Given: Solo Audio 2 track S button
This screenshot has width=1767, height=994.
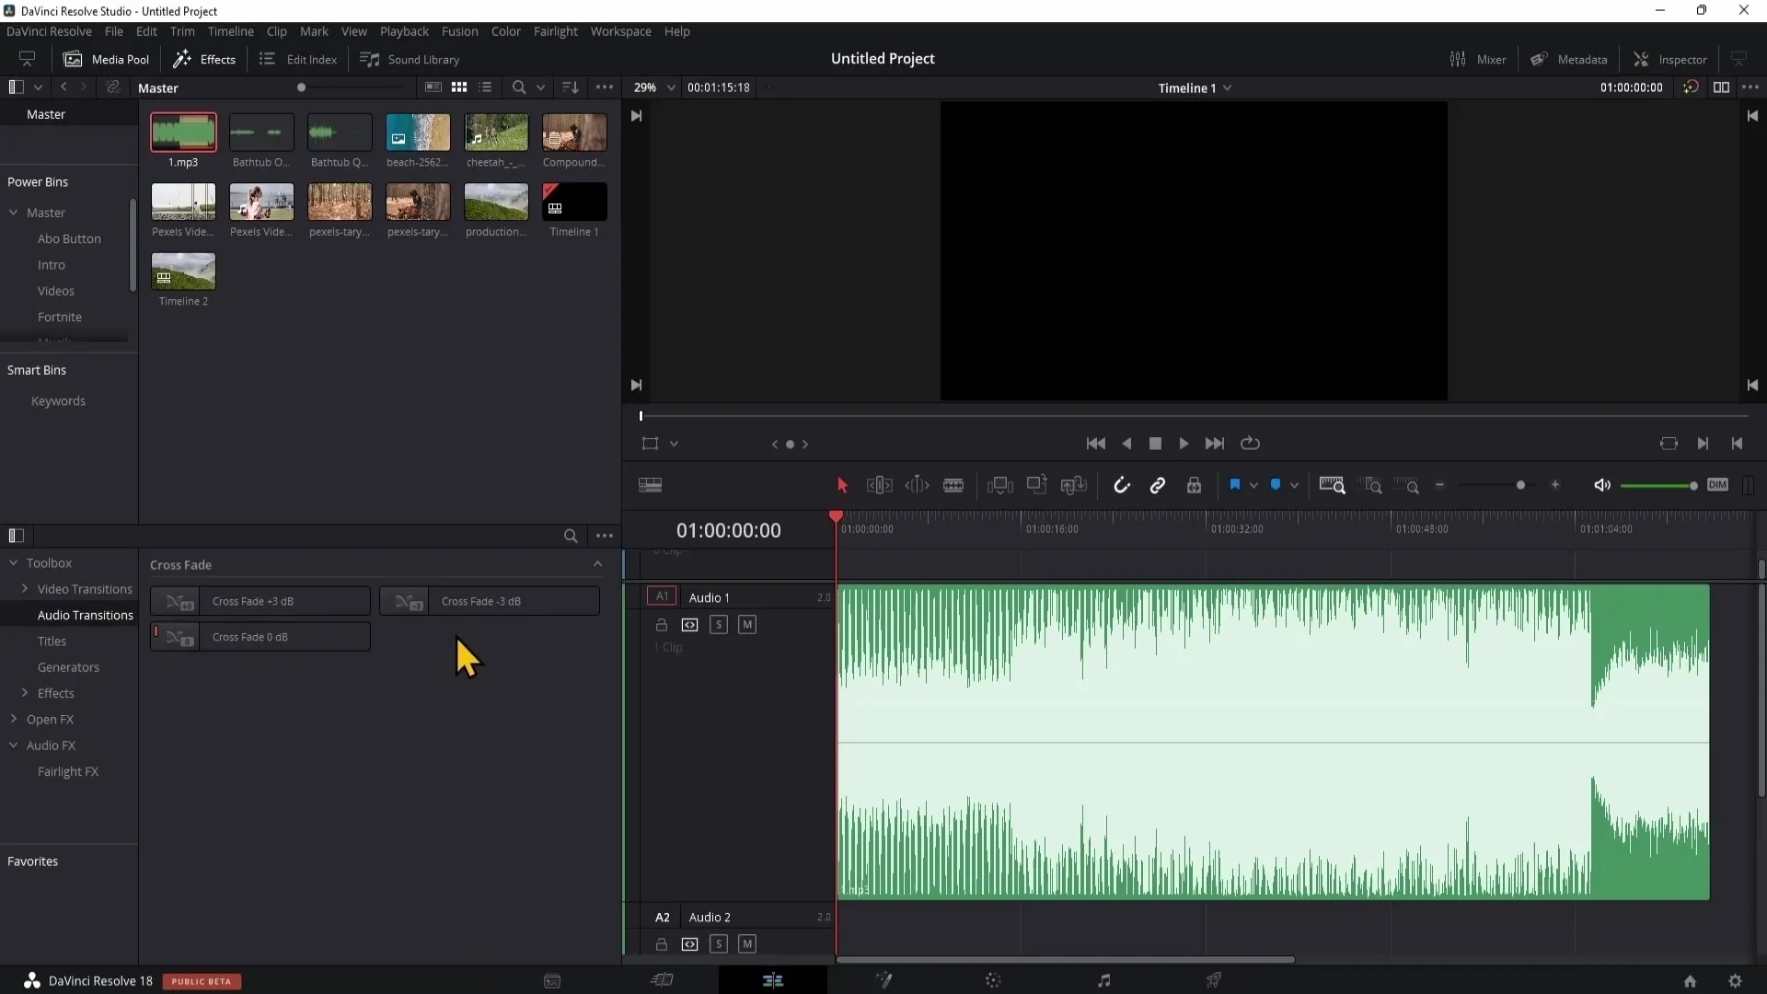Looking at the screenshot, I should (720, 943).
